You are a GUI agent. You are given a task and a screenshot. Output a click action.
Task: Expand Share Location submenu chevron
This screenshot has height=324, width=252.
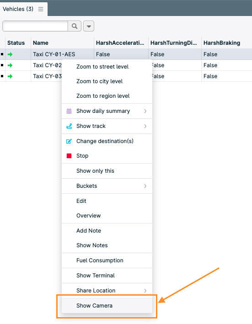[x=145, y=291]
